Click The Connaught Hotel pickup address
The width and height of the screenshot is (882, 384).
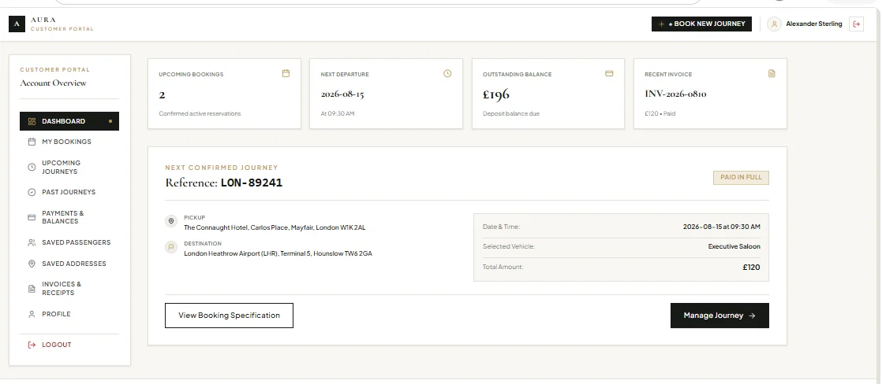coord(275,228)
